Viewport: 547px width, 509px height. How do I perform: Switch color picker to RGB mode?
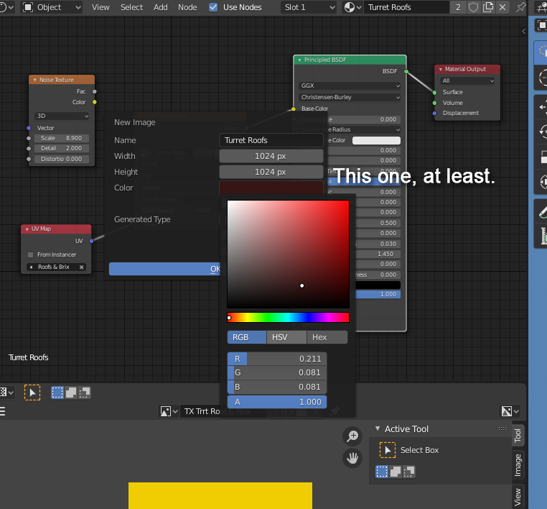[247, 337]
